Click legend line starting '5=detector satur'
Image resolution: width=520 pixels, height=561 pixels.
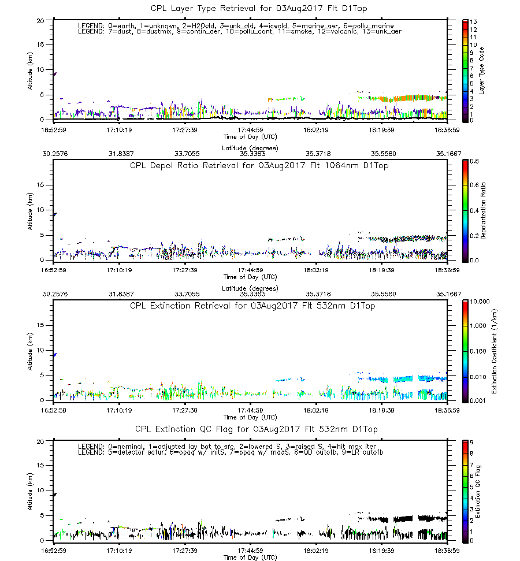coord(231,452)
